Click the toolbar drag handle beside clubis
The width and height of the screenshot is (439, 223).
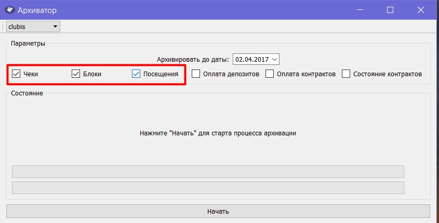click(3, 27)
